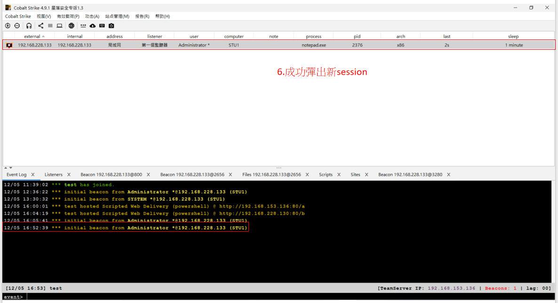Close the Beacon @800 tab
The height and width of the screenshot is (303, 558).
click(148, 174)
